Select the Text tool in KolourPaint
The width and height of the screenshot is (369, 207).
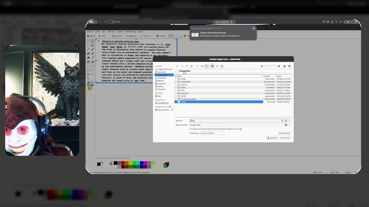pyautogui.click(x=93, y=45)
